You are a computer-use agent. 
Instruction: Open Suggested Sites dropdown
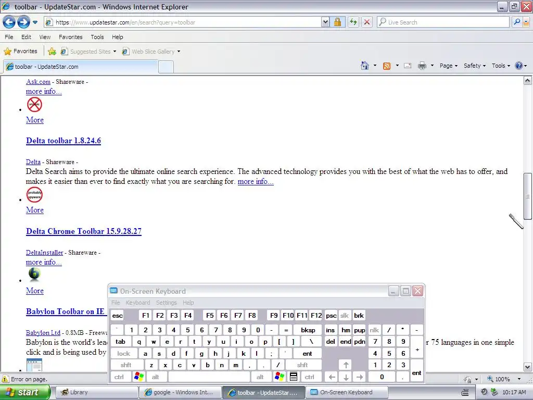[88, 52]
